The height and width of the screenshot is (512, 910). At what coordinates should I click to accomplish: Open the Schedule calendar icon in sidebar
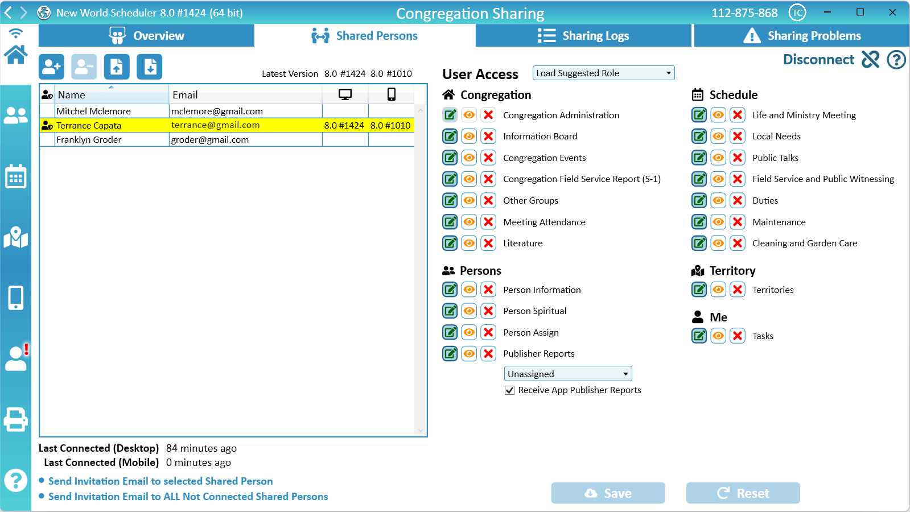click(x=16, y=176)
